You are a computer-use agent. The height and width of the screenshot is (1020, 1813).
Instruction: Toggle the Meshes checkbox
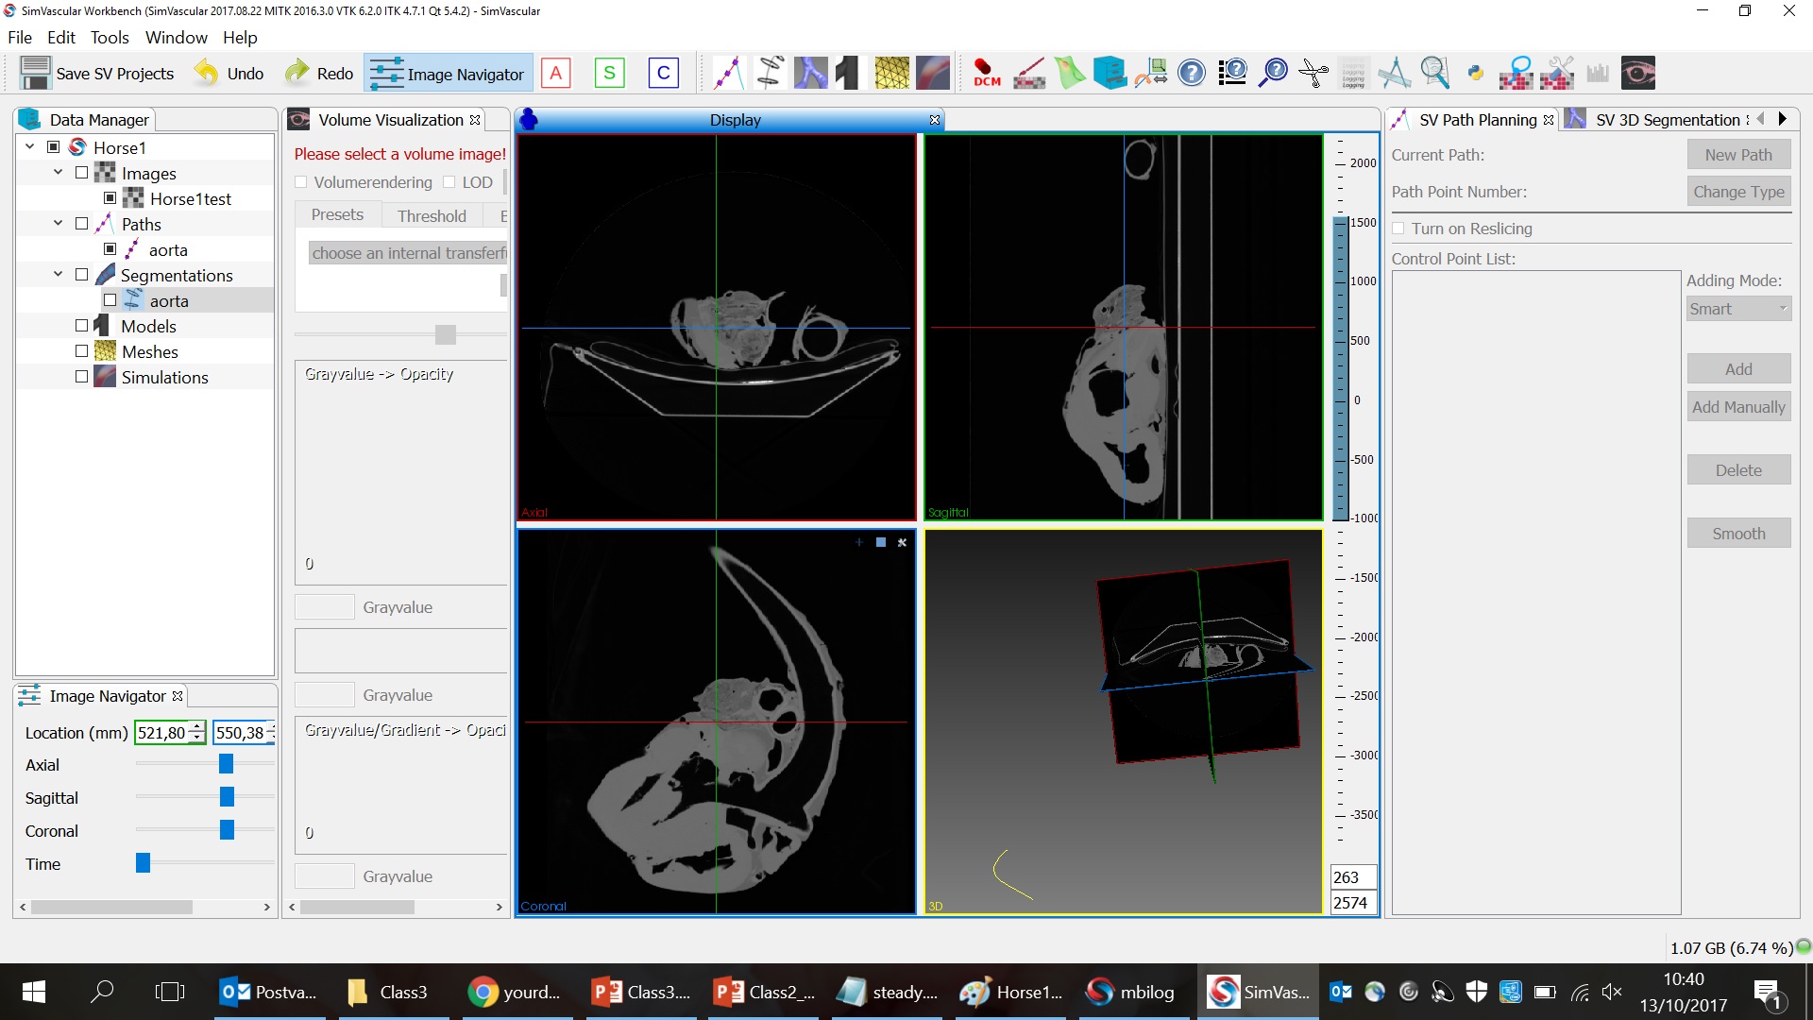(81, 351)
